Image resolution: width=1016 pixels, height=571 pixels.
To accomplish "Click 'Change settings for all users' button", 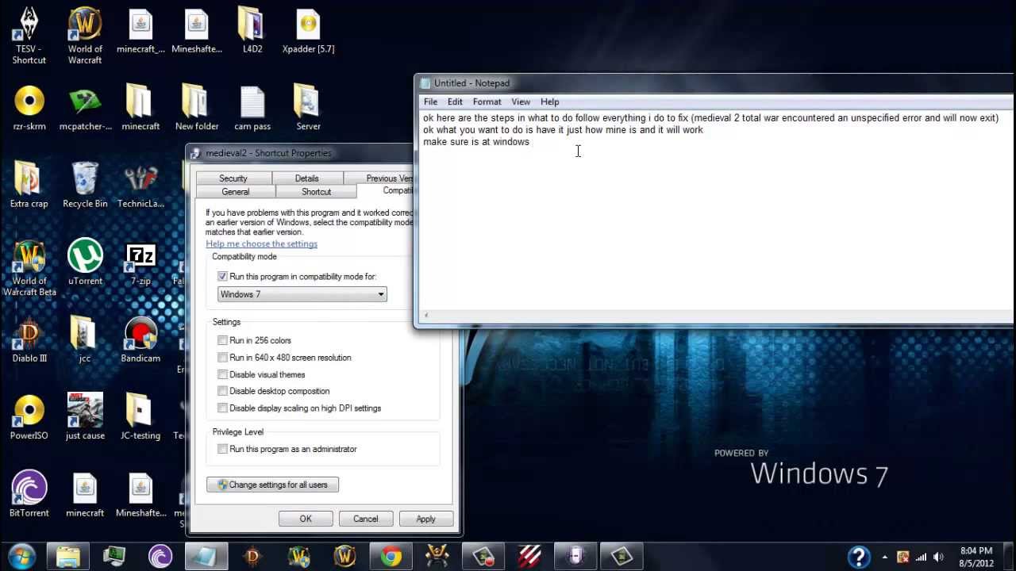I will (x=272, y=485).
